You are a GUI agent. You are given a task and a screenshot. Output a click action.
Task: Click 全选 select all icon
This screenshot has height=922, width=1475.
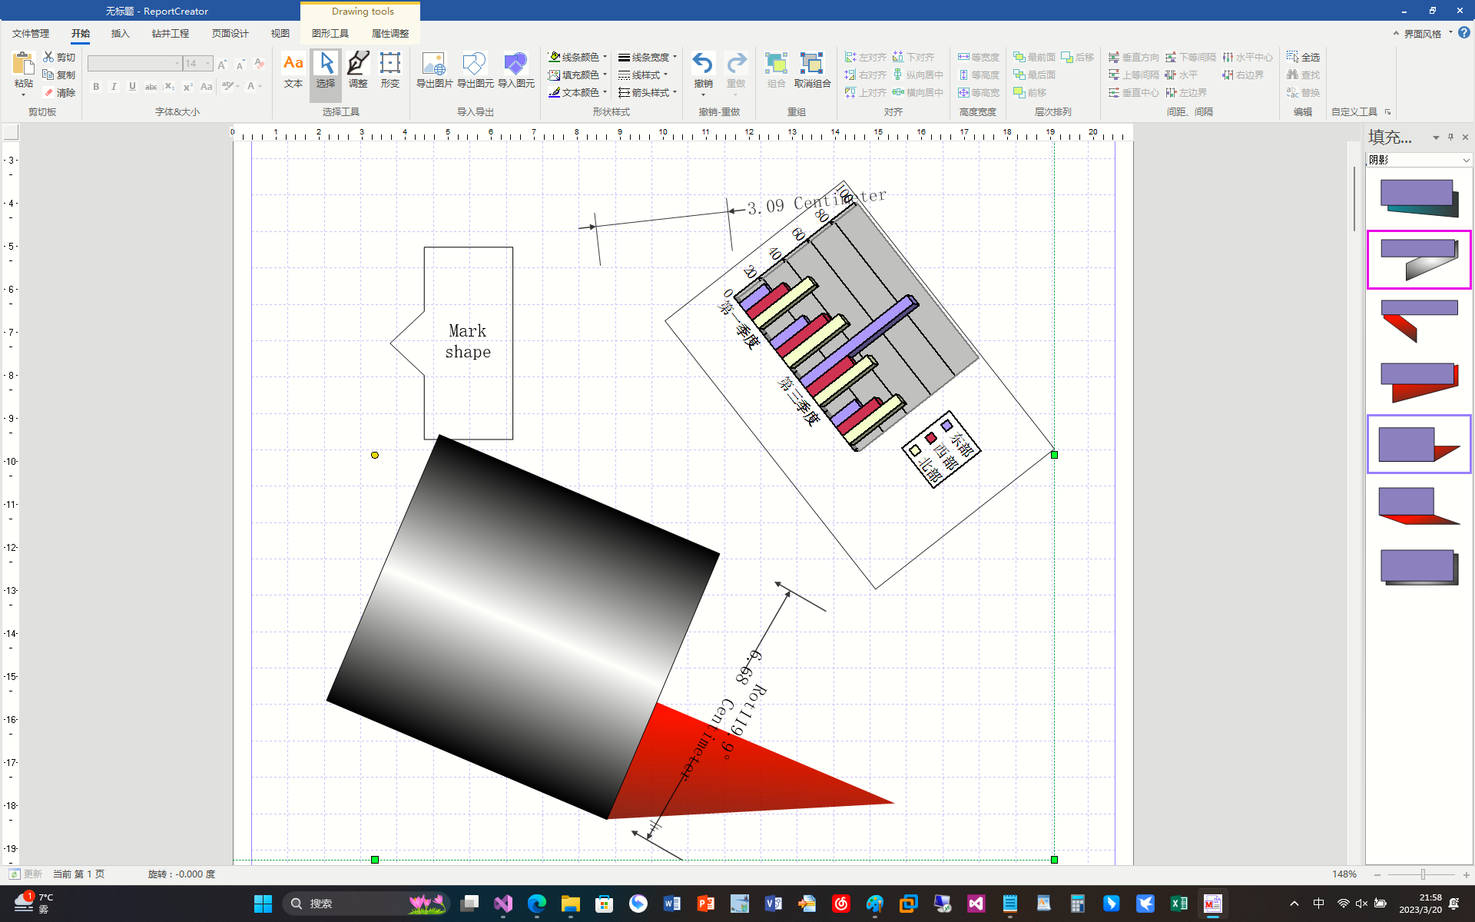(x=1303, y=57)
